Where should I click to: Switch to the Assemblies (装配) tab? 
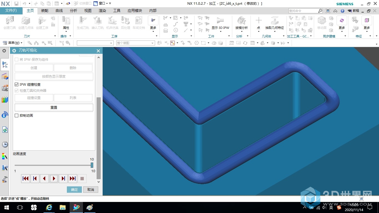coord(45,11)
